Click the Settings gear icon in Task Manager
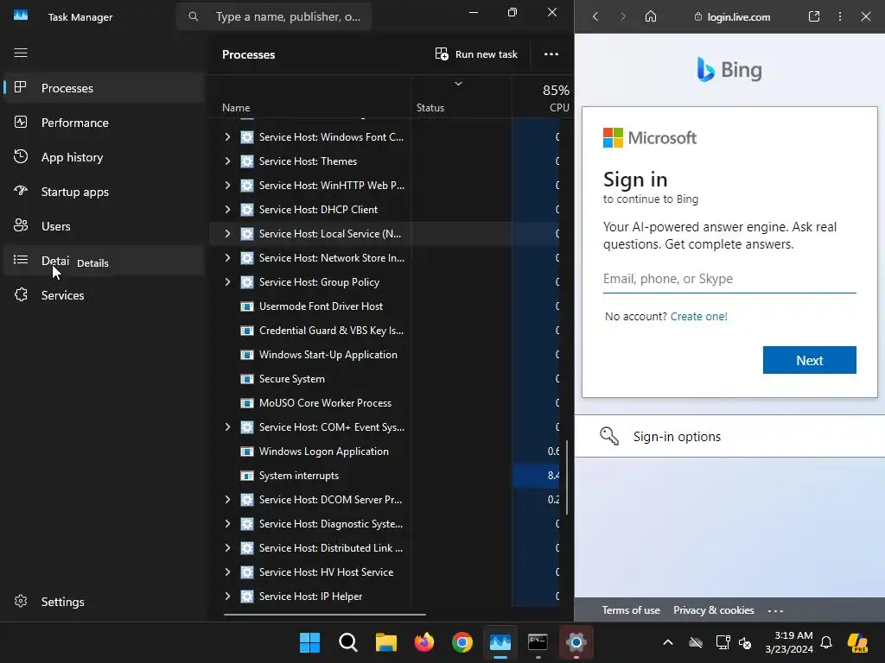This screenshot has width=885, height=663. (21, 601)
